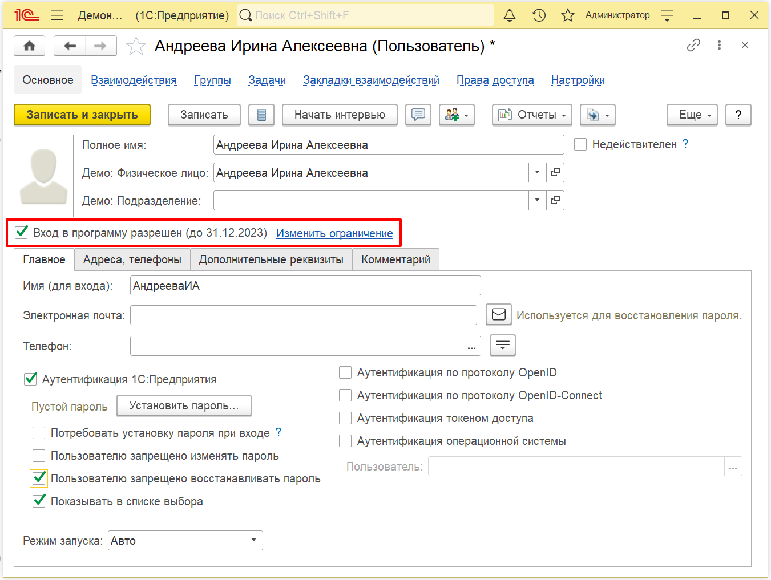The height and width of the screenshot is (580, 771).
Task: Open Настройки section
Action: (x=578, y=80)
